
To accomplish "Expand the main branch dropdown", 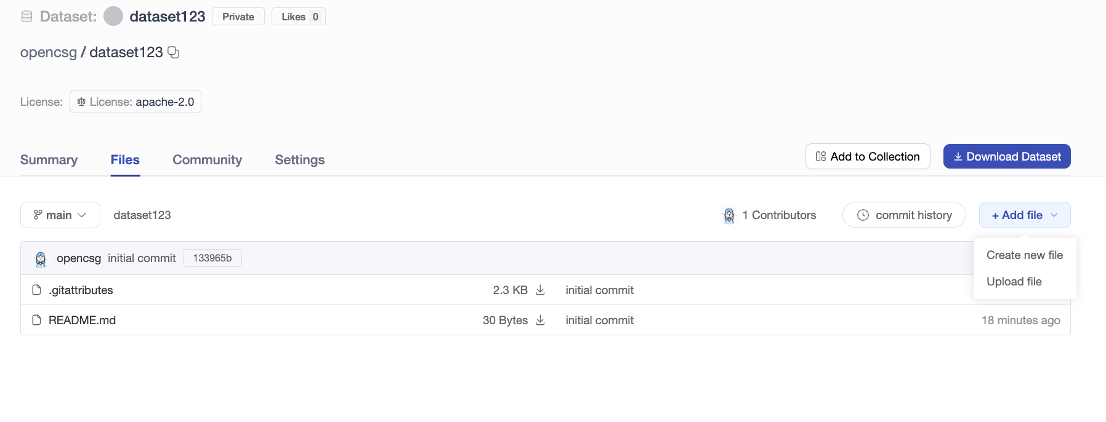I will (60, 215).
